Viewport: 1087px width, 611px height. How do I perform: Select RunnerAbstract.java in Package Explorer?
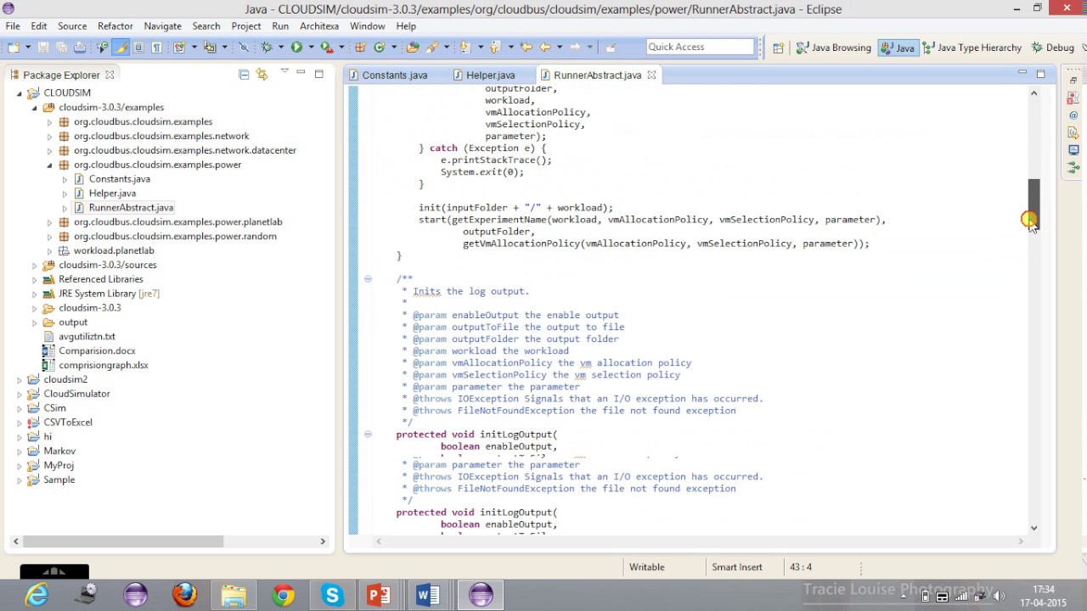click(x=130, y=208)
